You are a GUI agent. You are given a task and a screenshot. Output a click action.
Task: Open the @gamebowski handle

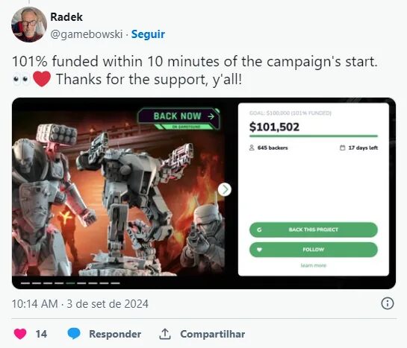point(86,34)
